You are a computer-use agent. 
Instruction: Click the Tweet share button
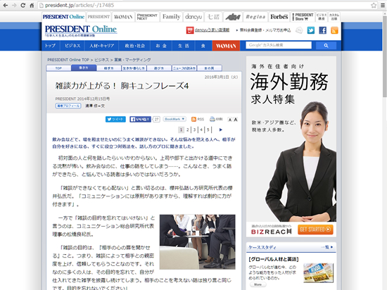click(x=115, y=119)
